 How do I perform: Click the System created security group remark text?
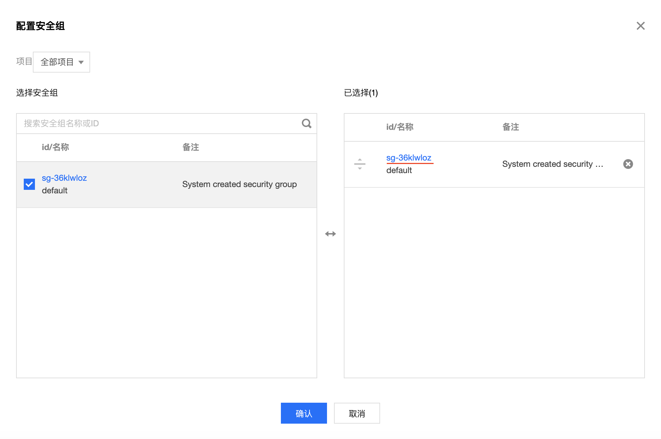tap(239, 184)
